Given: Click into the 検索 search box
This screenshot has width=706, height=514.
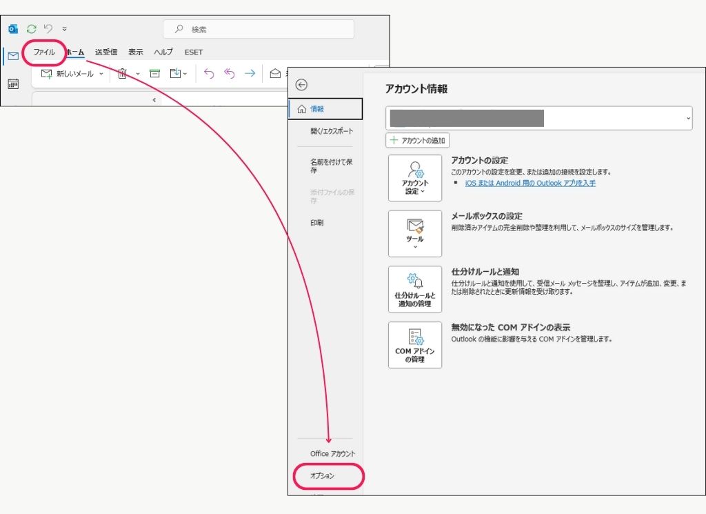Looking at the screenshot, I should pos(259,30).
